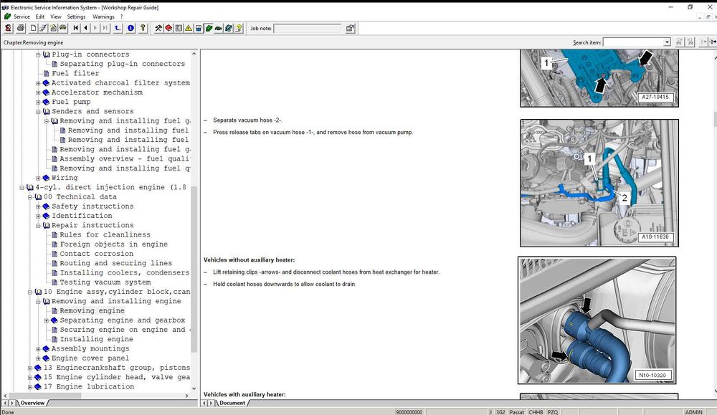Select 'Testing vacuum system' tree entry
717x415 pixels.
[105, 282]
